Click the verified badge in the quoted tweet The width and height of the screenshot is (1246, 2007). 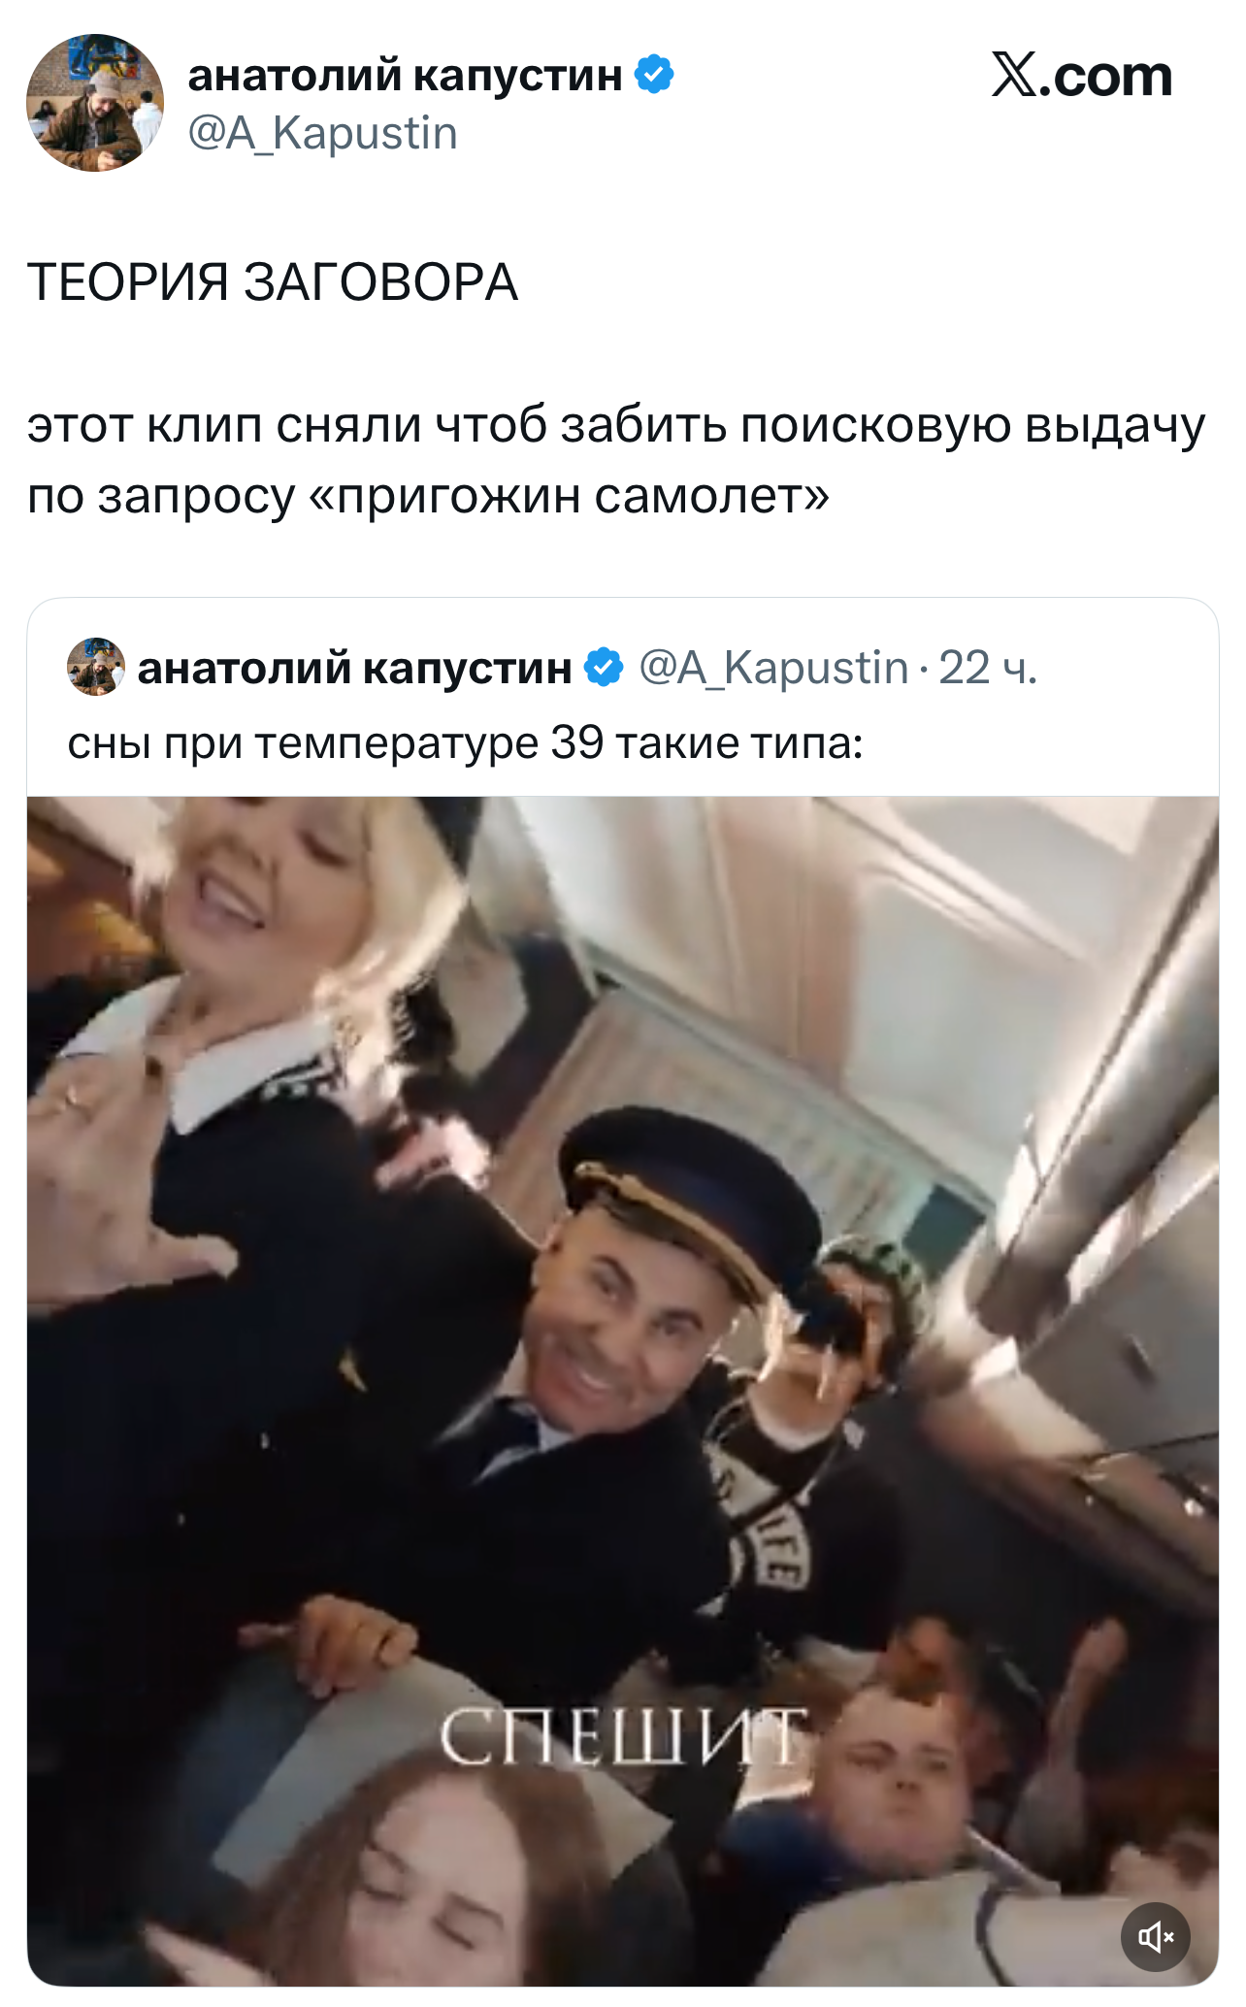click(604, 668)
